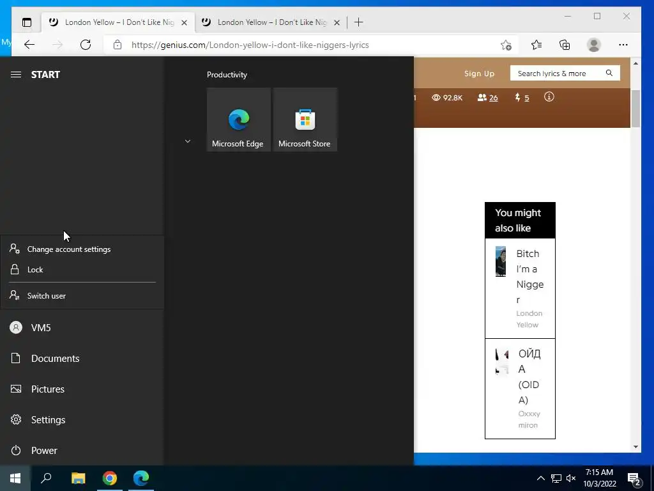
Task: Switch to Edge on the taskbar
Action: tap(141, 478)
